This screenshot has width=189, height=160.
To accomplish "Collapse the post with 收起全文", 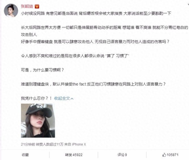I will point(64,98).
